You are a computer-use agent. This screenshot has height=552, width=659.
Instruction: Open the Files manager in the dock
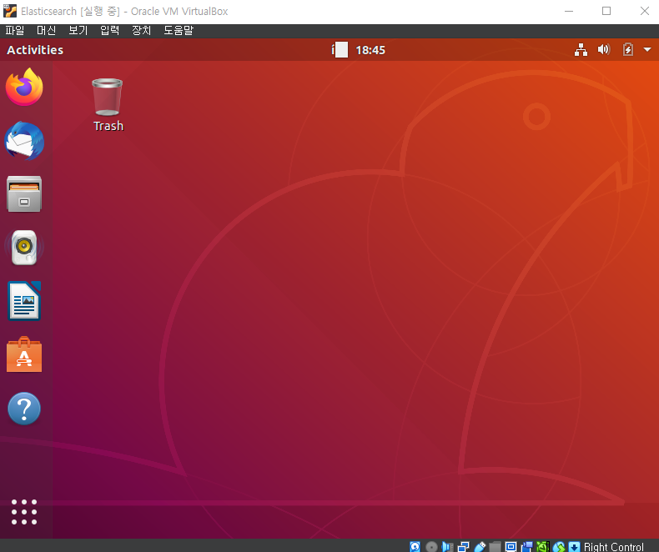pos(24,193)
